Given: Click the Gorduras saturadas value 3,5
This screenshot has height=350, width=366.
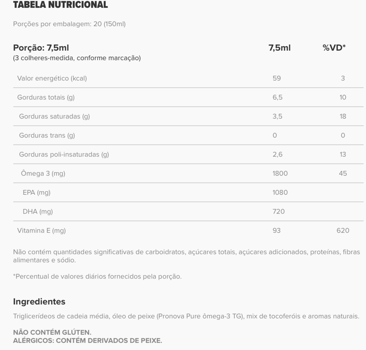Looking at the screenshot, I should pyautogui.click(x=277, y=116).
